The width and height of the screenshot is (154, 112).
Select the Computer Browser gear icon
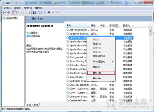click(x=67, y=96)
